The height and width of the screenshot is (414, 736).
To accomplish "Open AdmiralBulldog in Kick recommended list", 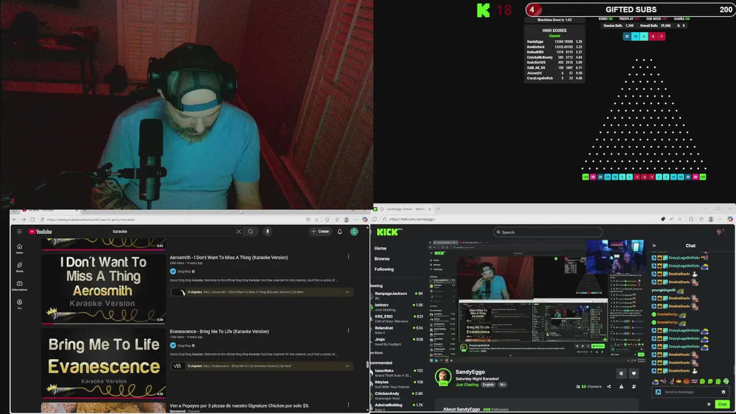I will (398, 407).
